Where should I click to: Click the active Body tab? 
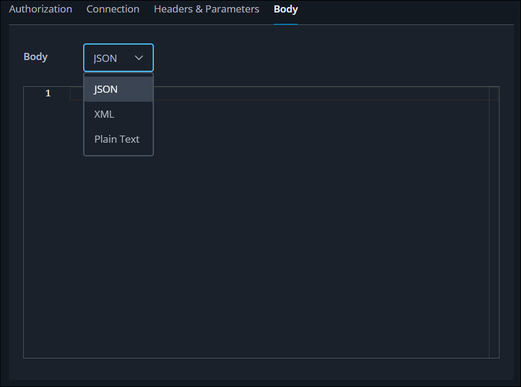tap(286, 9)
